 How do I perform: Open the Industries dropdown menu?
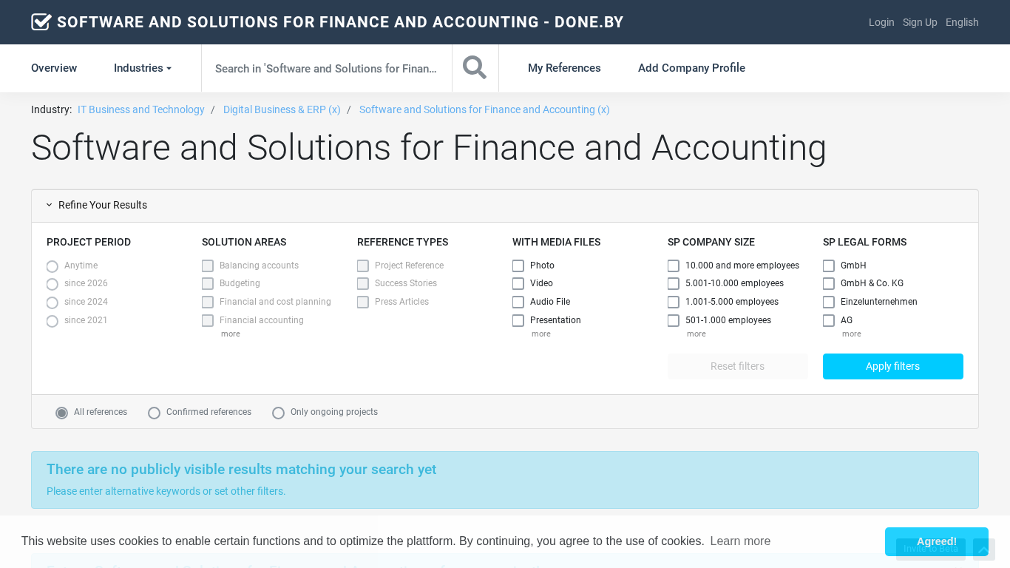[143, 68]
